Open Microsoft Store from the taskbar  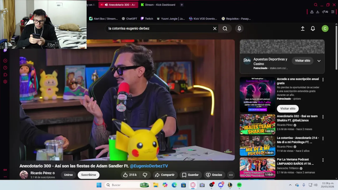coord(183,185)
